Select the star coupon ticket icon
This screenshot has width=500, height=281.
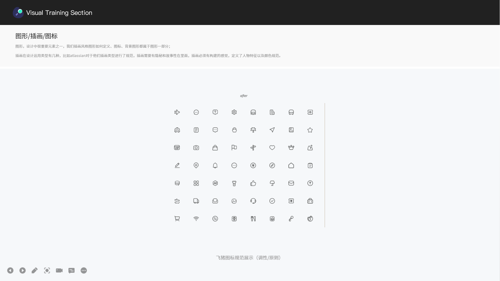310,112
